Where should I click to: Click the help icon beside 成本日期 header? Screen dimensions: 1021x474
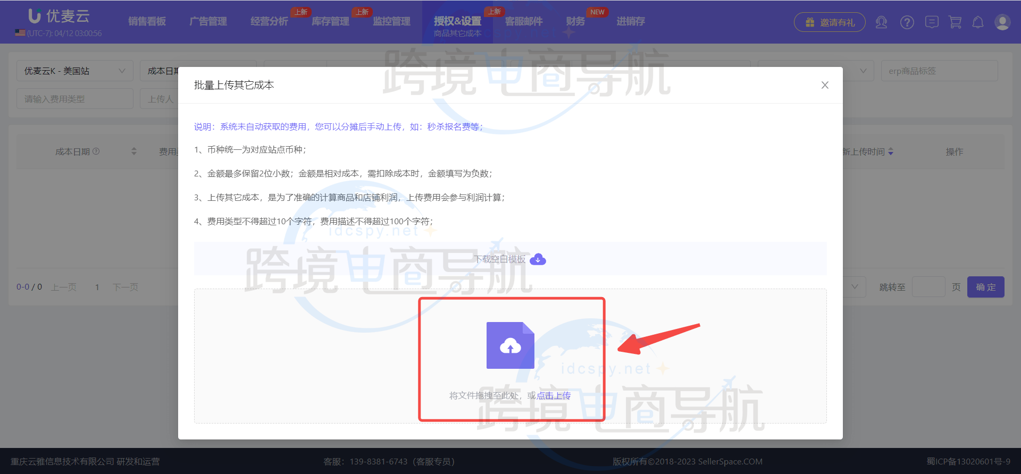point(96,151)
